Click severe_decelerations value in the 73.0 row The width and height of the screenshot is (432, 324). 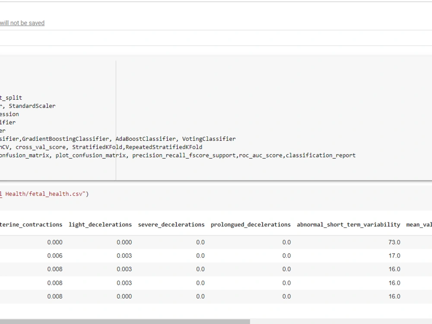click(200, 242)
